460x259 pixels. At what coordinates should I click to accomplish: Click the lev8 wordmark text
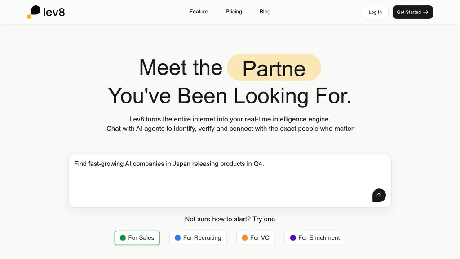tap(54, 12)
